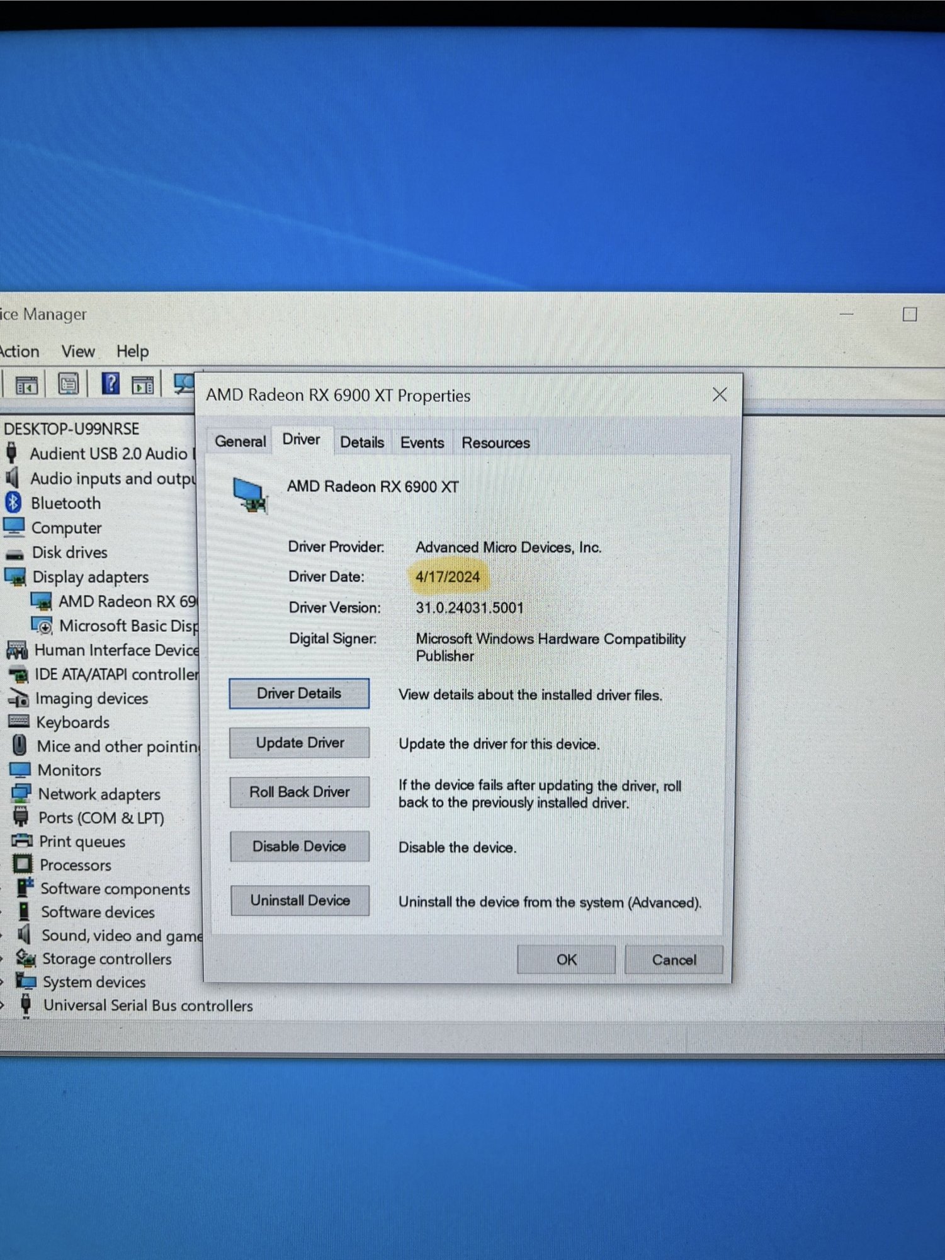
Task: Click the drive icon beside Disk drives
Action: pos(14,554)
